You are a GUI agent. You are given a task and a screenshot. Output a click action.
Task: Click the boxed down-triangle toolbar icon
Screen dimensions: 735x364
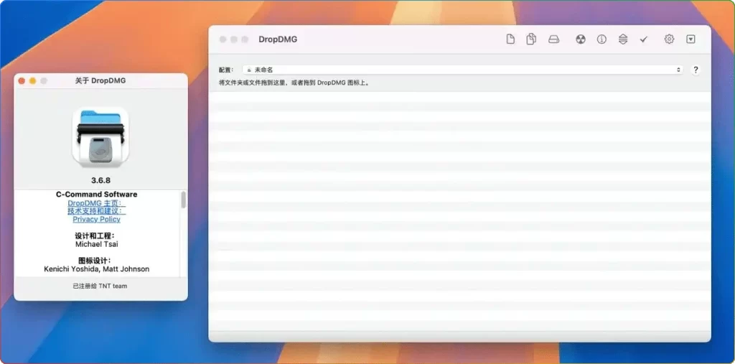(690, 39)
